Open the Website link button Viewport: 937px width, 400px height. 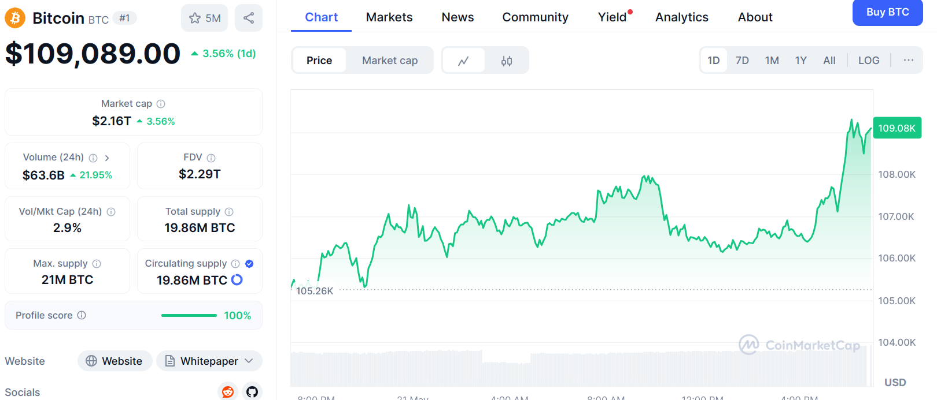115,361
